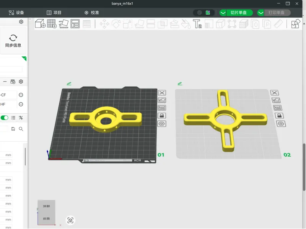The image size is (306, 229).
Task: Arrange objects on plate 02
Action: point(278,108)
